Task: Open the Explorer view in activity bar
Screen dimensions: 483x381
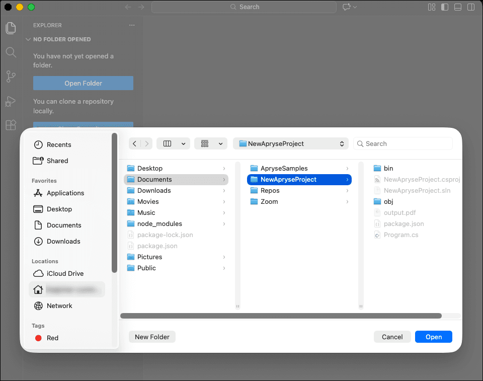Action: [x=11, y=28]
